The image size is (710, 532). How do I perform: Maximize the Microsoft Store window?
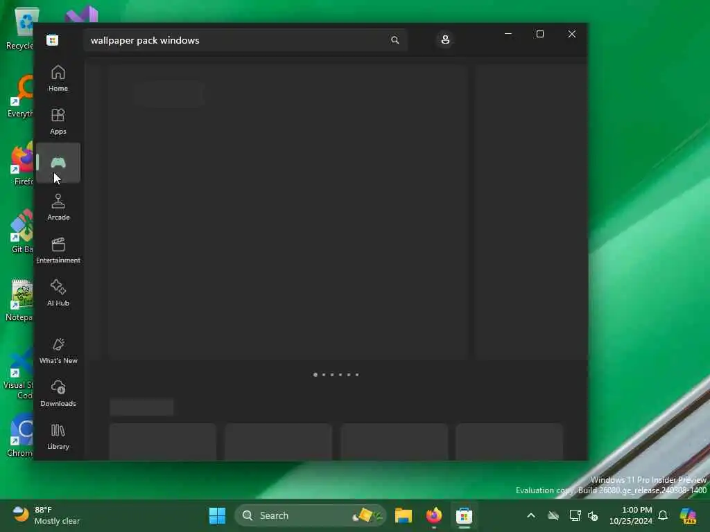pos(539,34)
